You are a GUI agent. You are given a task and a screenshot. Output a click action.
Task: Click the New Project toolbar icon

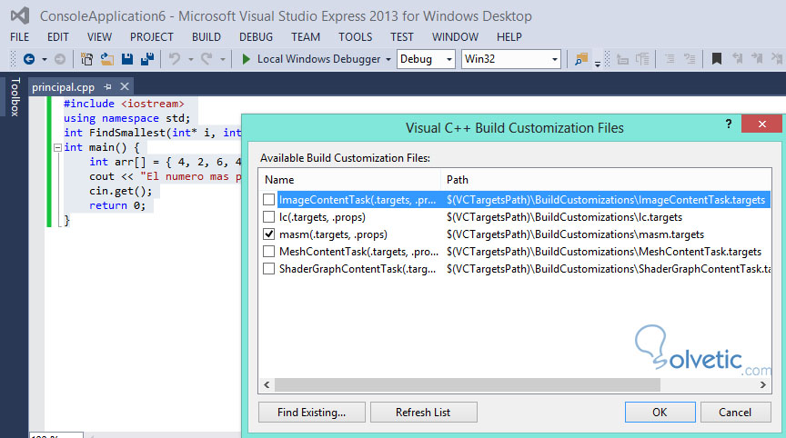[86, 59]
